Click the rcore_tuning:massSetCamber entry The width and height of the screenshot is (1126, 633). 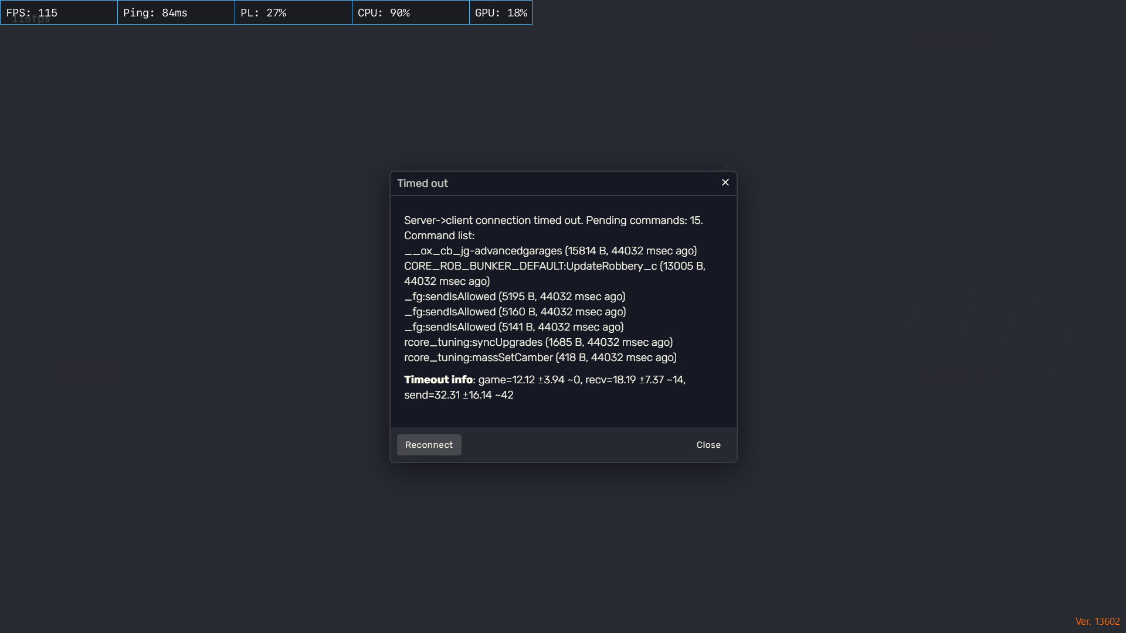click(x=540, y=358)
